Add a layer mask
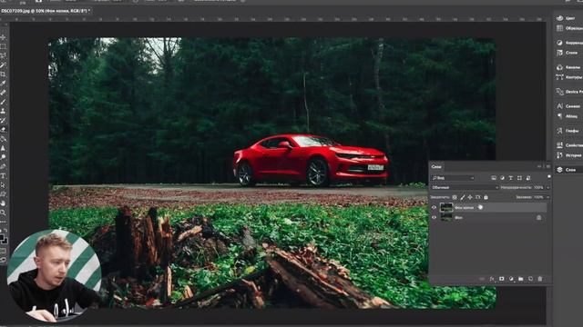 click(x=502, y=279)
